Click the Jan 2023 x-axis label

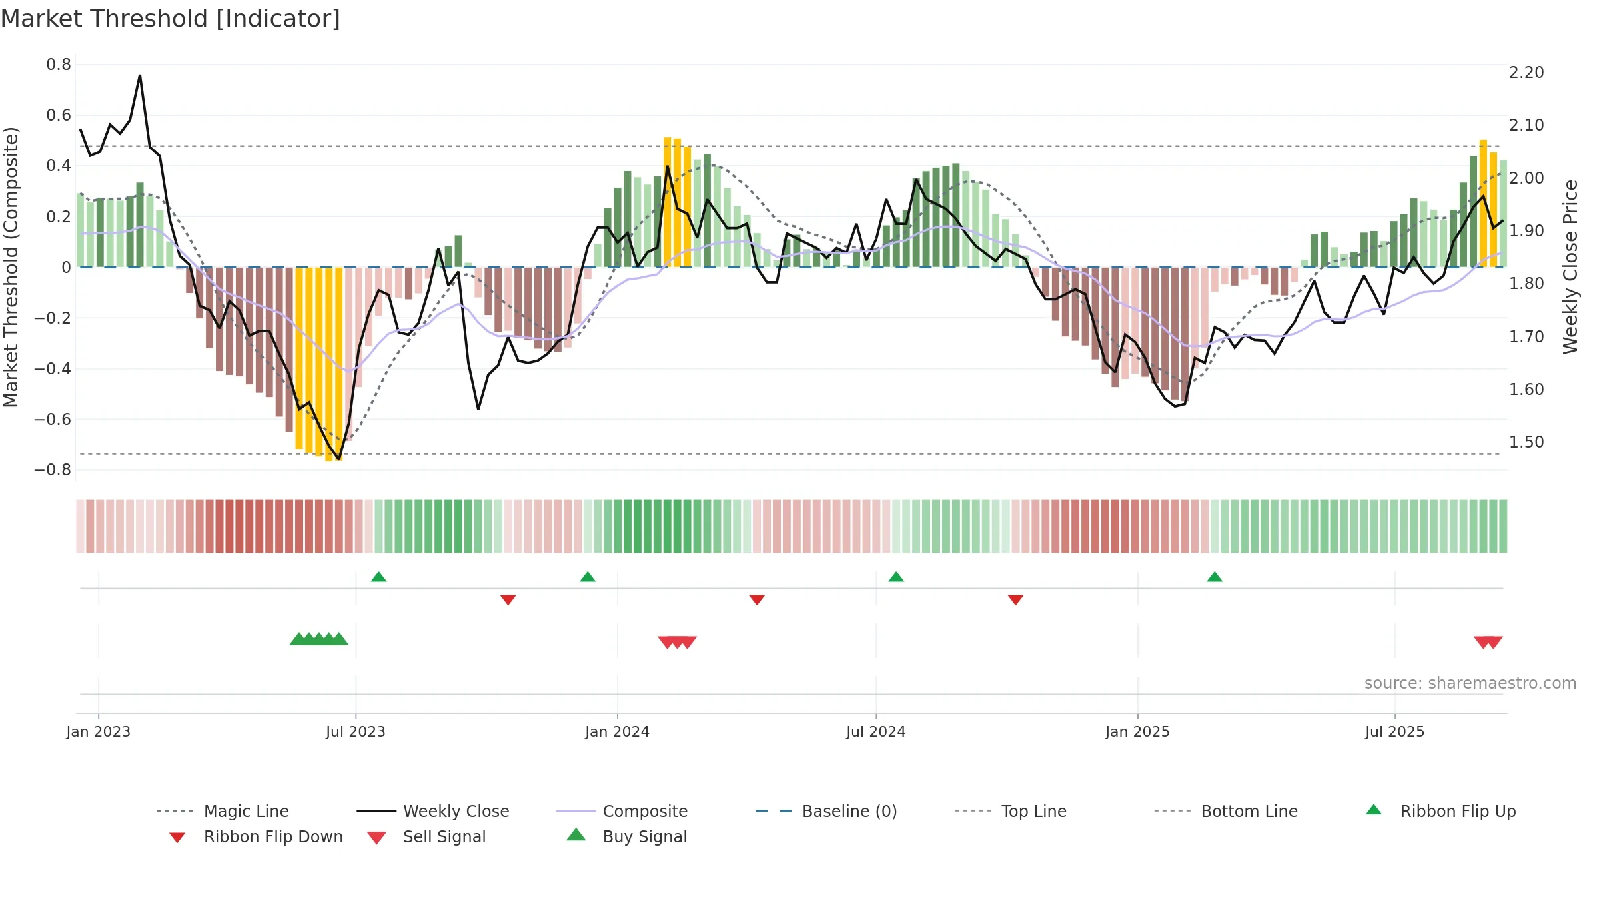pyautogui.click(x=99, y=732)
